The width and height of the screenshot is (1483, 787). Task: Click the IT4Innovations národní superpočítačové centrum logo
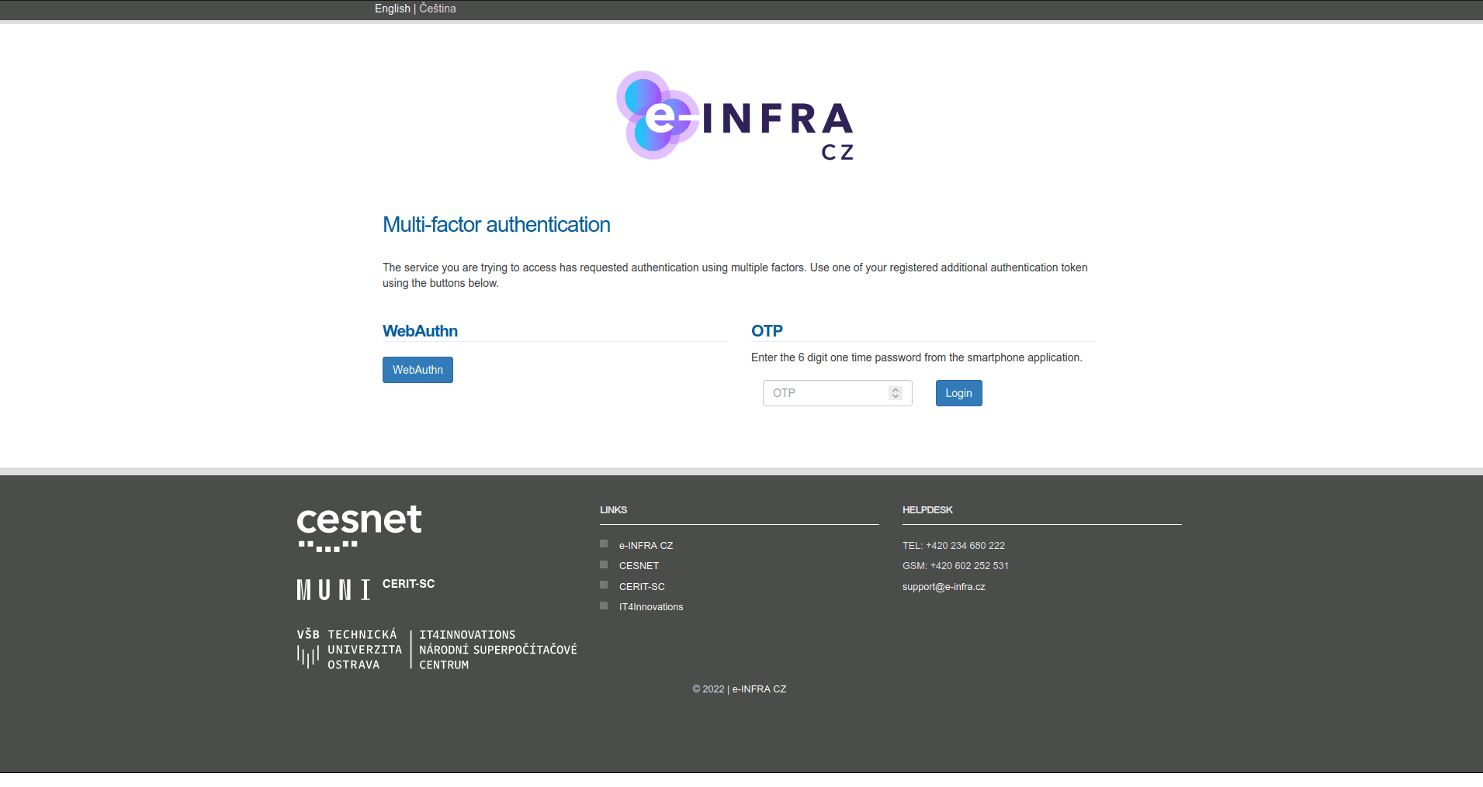(497, 650)
